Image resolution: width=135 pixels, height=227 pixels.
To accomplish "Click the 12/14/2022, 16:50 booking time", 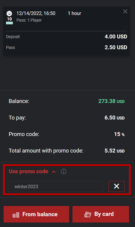I will click(36, 14).
